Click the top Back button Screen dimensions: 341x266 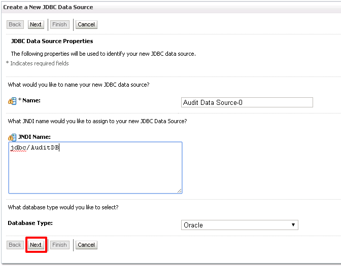[15, 24]
